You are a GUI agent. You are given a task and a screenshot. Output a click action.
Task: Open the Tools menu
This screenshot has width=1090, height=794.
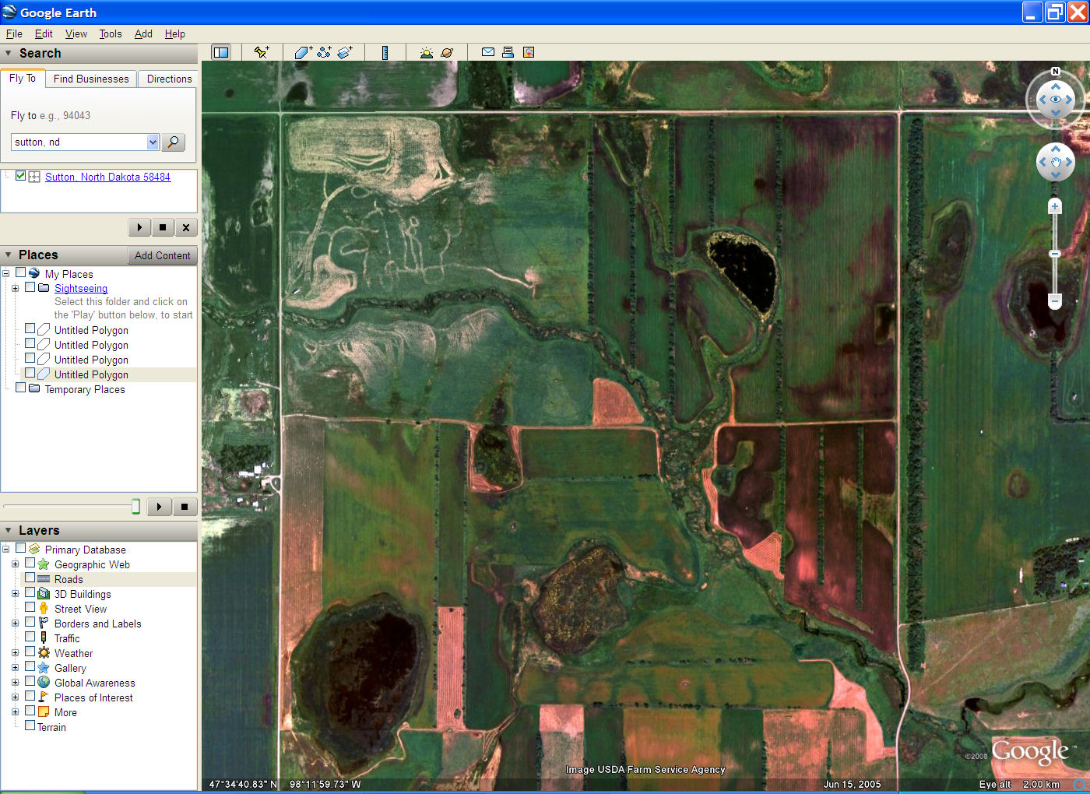pyautogui.click(x=111, y=33)
